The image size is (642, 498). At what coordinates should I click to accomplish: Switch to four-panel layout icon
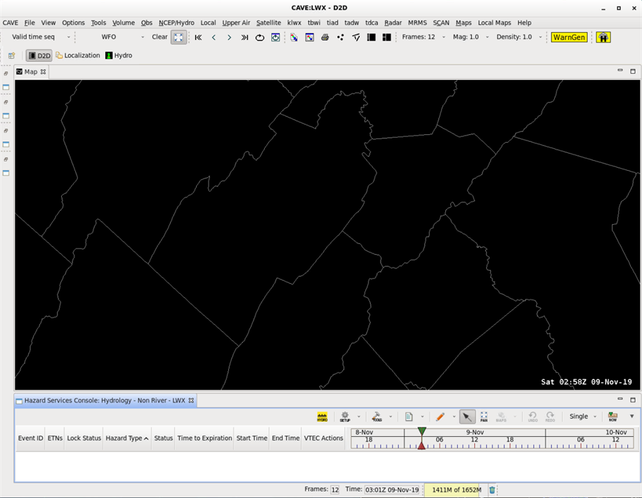pyautogui.click(x=386, y=37)
